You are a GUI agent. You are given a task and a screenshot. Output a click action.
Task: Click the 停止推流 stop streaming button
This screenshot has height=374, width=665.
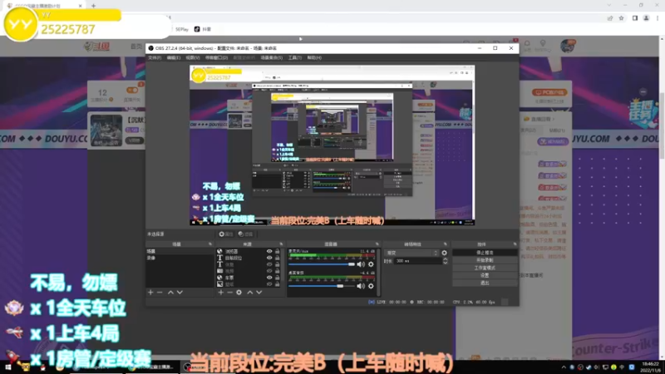tap(485, 253)
